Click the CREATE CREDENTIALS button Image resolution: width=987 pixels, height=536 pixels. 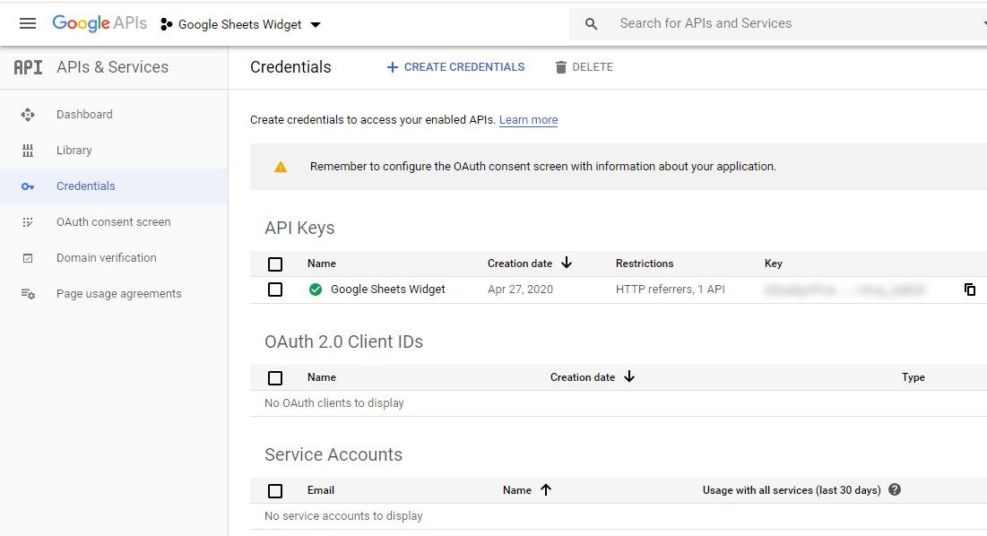[x=455, y=67]
